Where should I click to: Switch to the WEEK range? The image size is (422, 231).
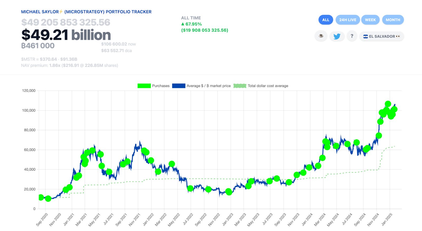pos(370,20)
